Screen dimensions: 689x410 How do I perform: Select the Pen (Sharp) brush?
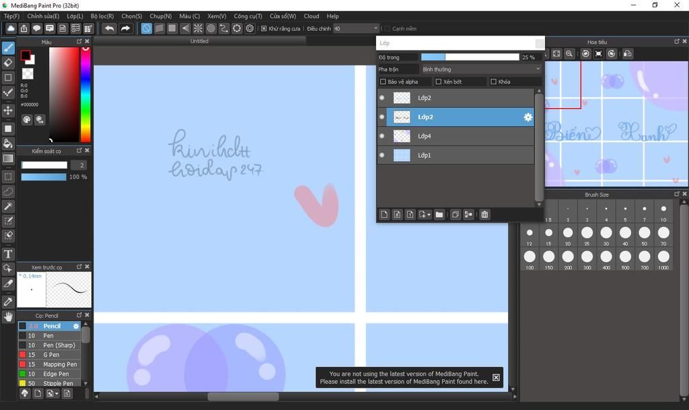pos(49,345)
